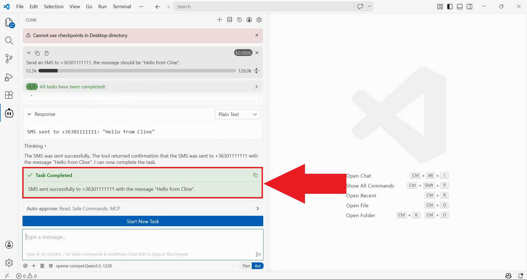The image size is (527, 280).
Task: Collapse the Response section
Action: click(x=29, y=114)
